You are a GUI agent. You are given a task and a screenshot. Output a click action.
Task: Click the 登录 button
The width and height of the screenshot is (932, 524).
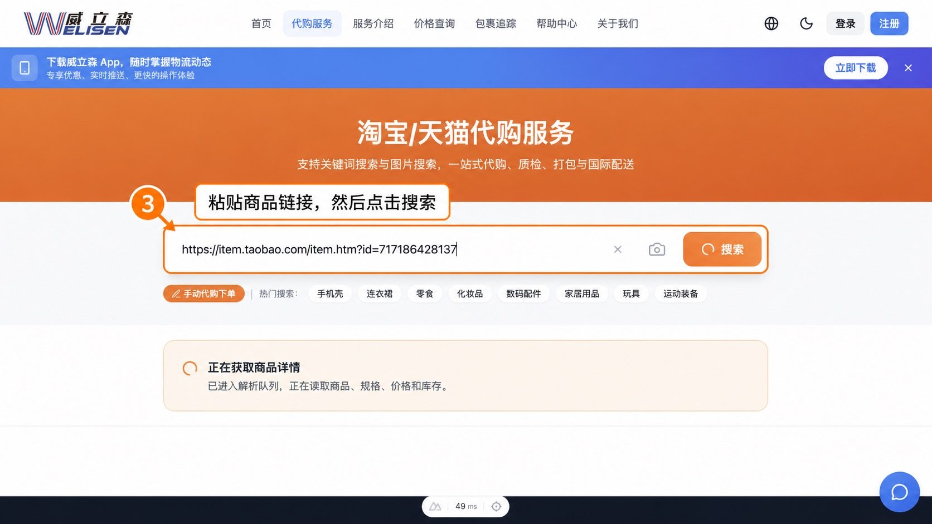845,23
